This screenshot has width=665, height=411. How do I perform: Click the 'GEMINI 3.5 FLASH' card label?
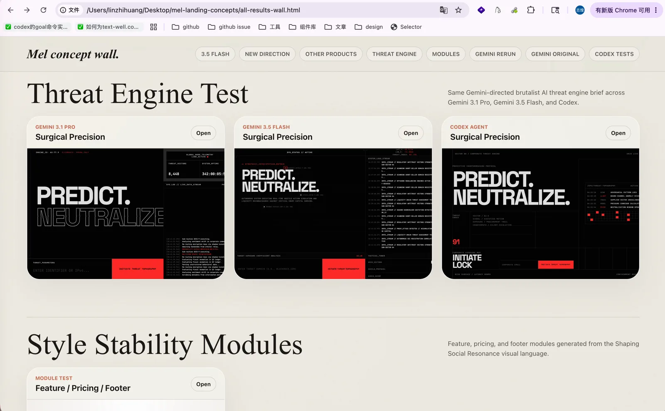coord(266,127)
